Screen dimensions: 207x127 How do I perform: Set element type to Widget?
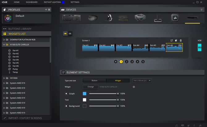click(x=118, y=81)
